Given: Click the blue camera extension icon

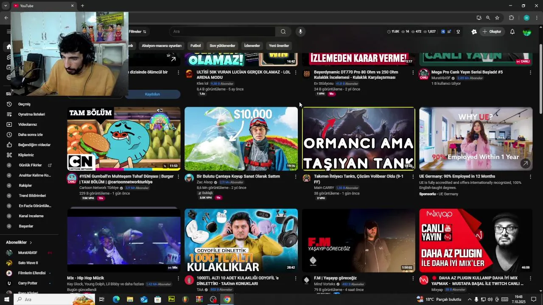Looking at the screenshot, I should (x=443, y=32).
